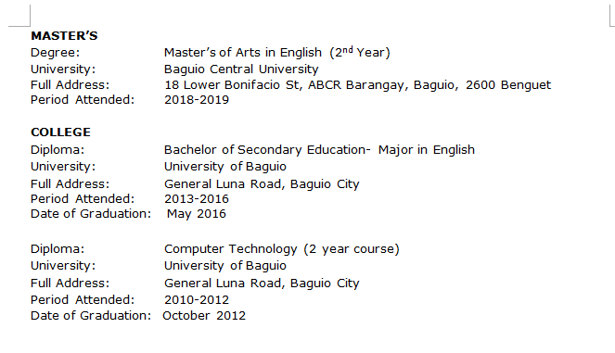Click the COLLEGE section heading

[61, 132]
